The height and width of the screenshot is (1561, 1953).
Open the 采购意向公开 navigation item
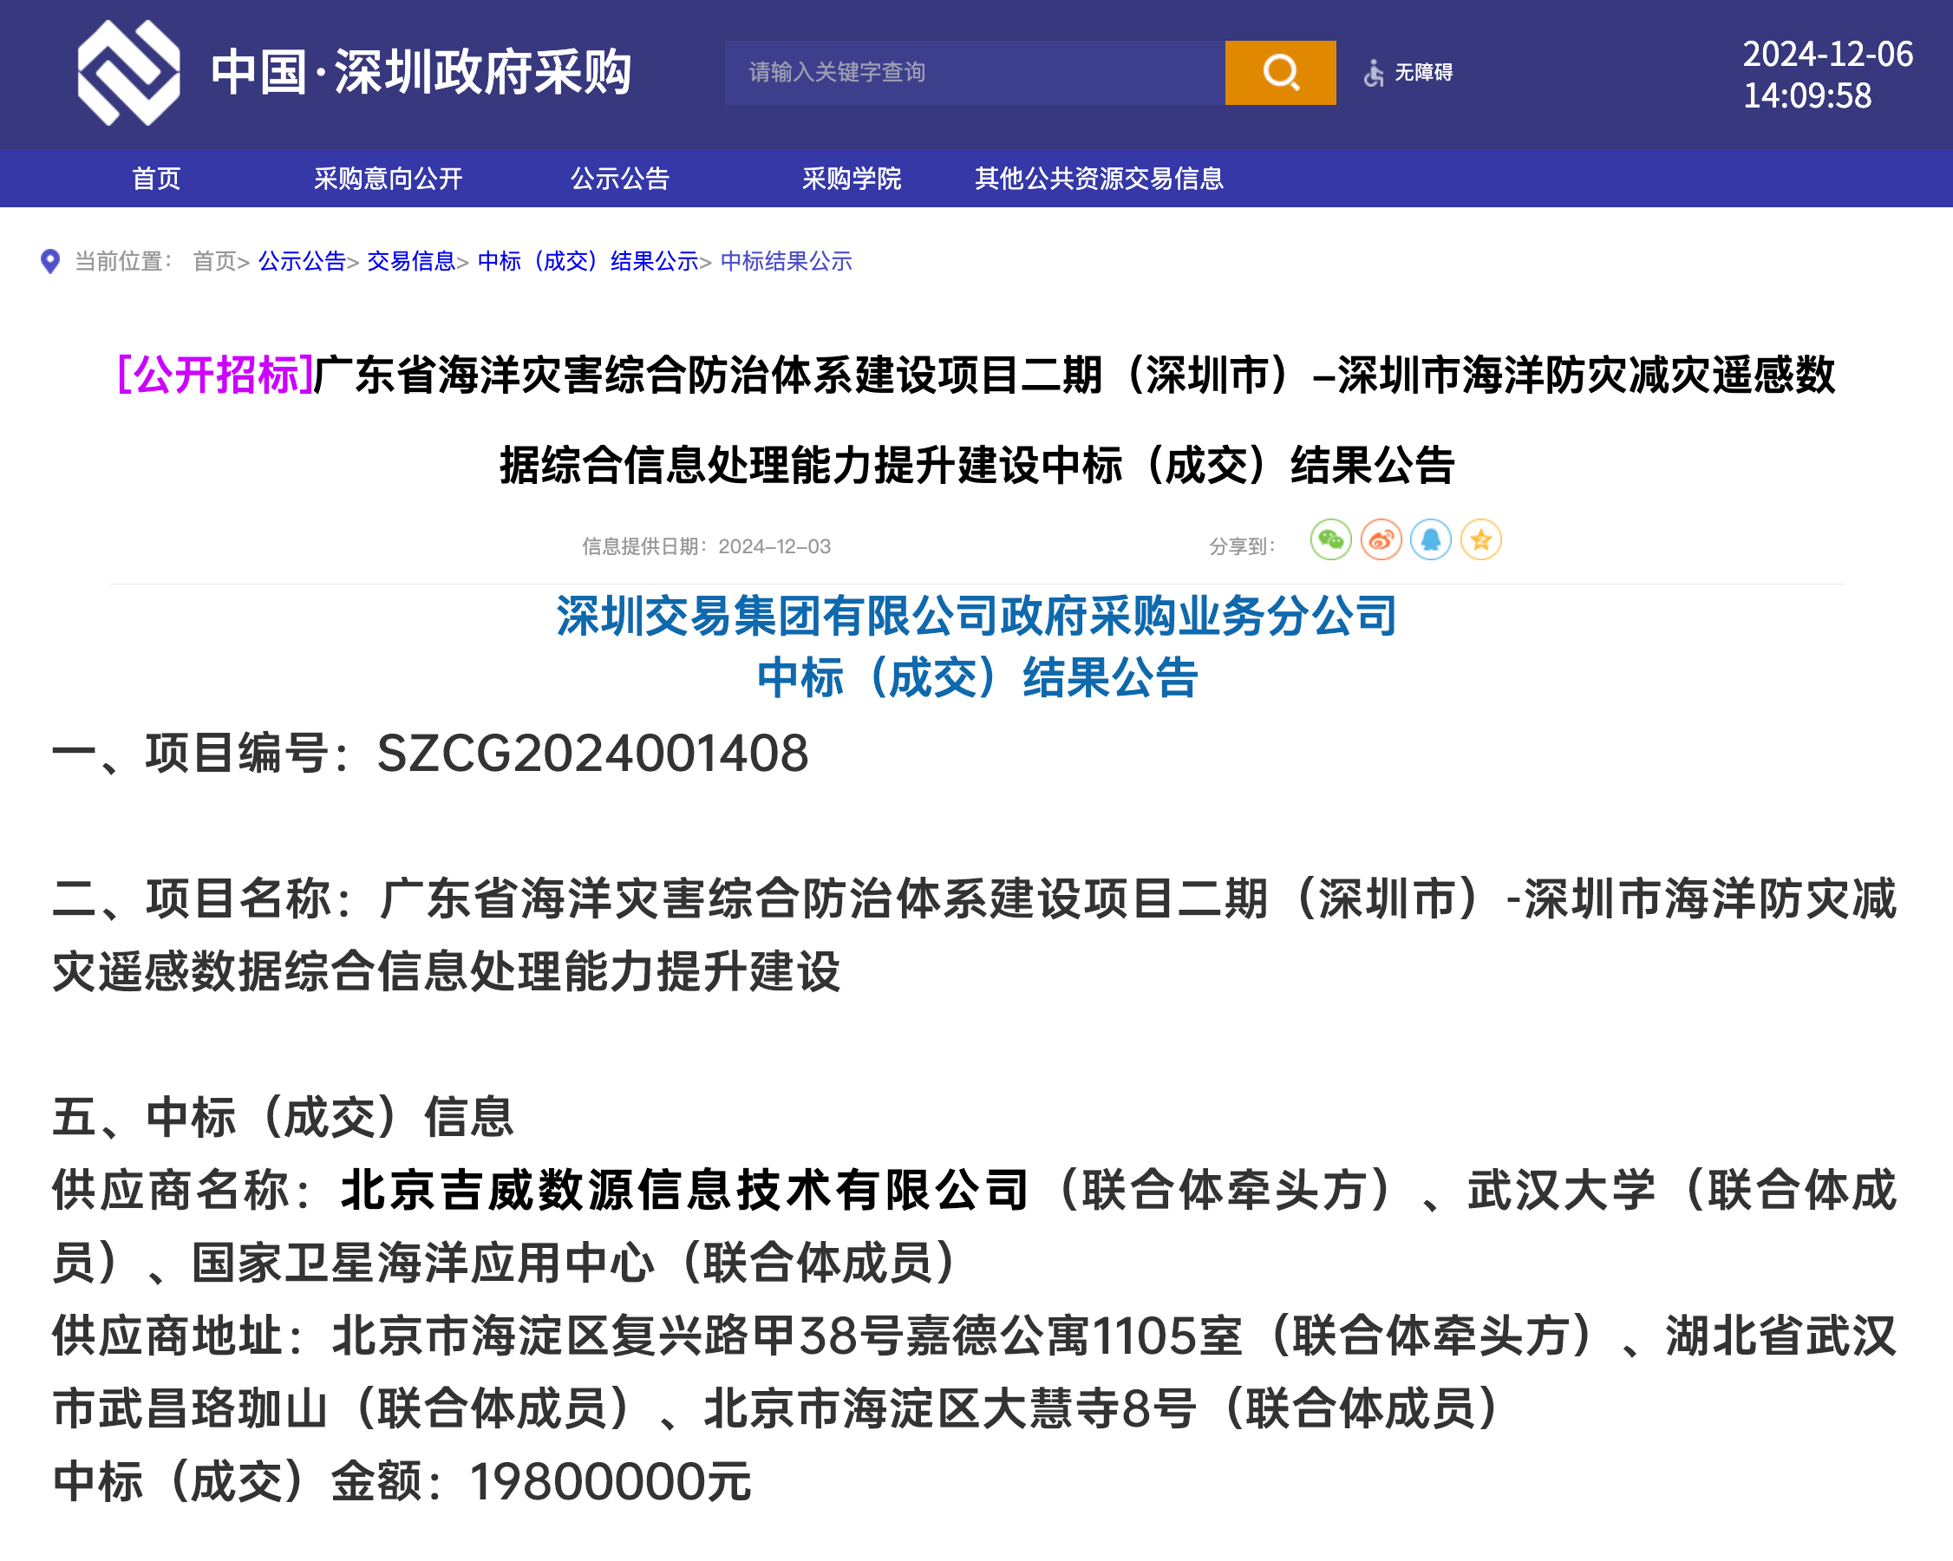tap(388, 179)
